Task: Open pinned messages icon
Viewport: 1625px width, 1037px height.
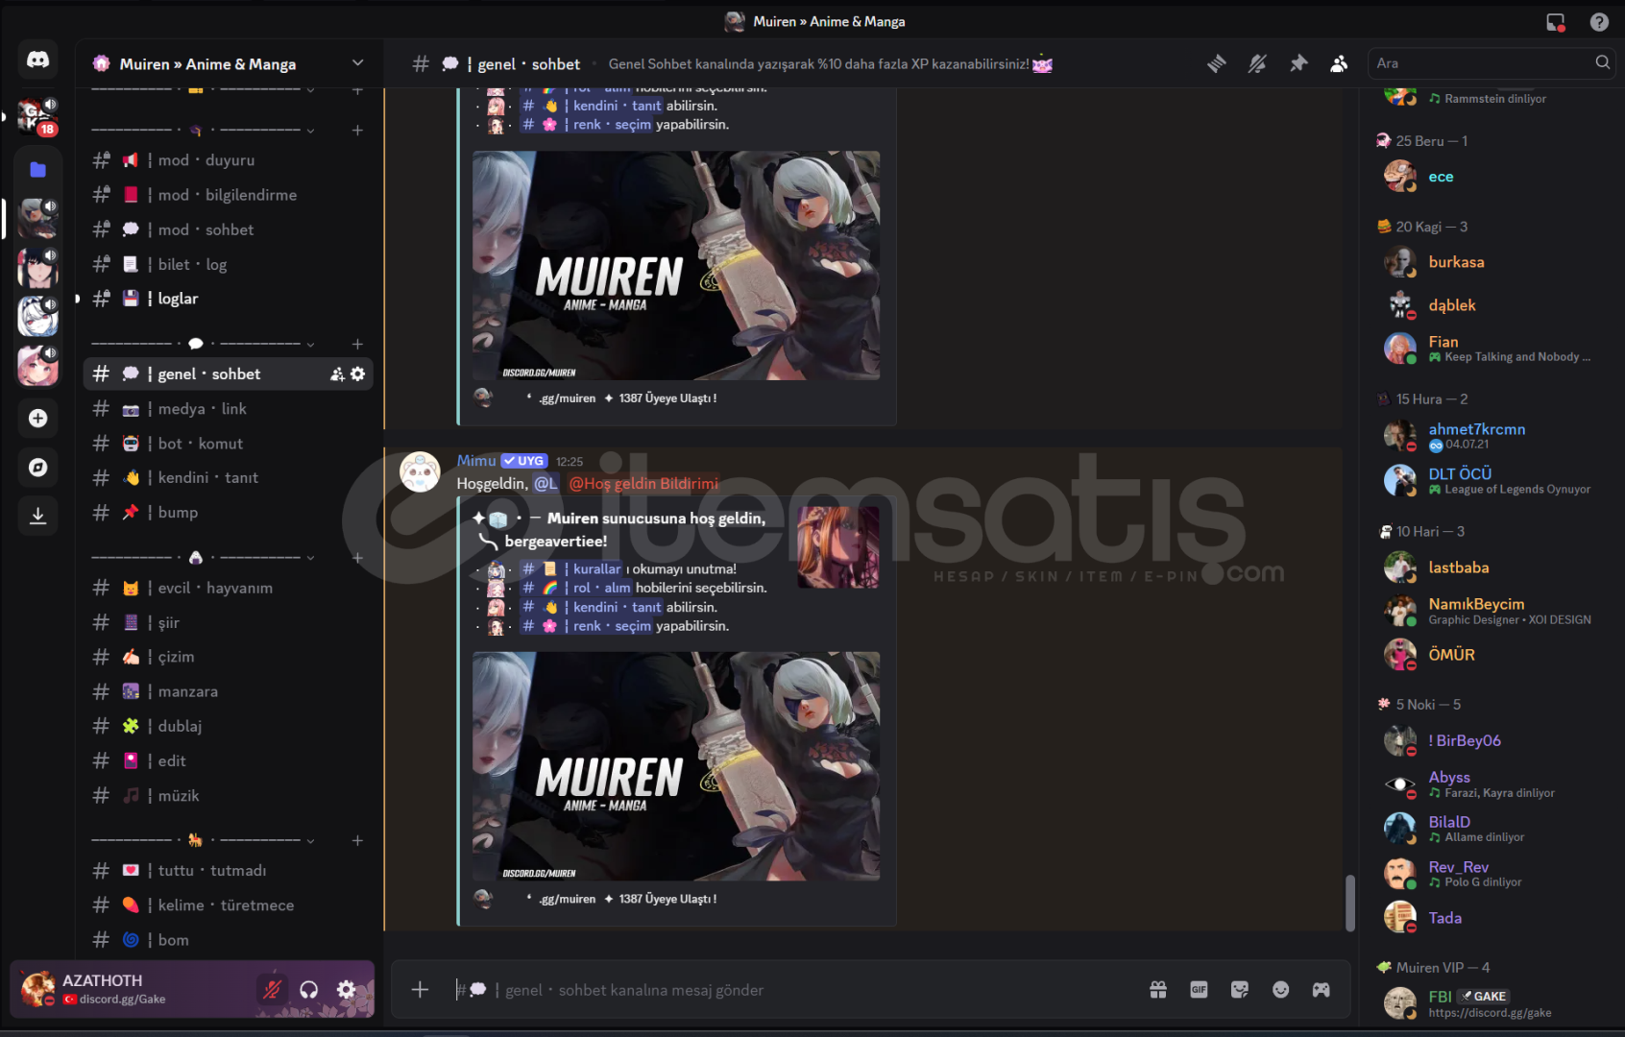Action: pyautogui.click(x=1298, y=63)
